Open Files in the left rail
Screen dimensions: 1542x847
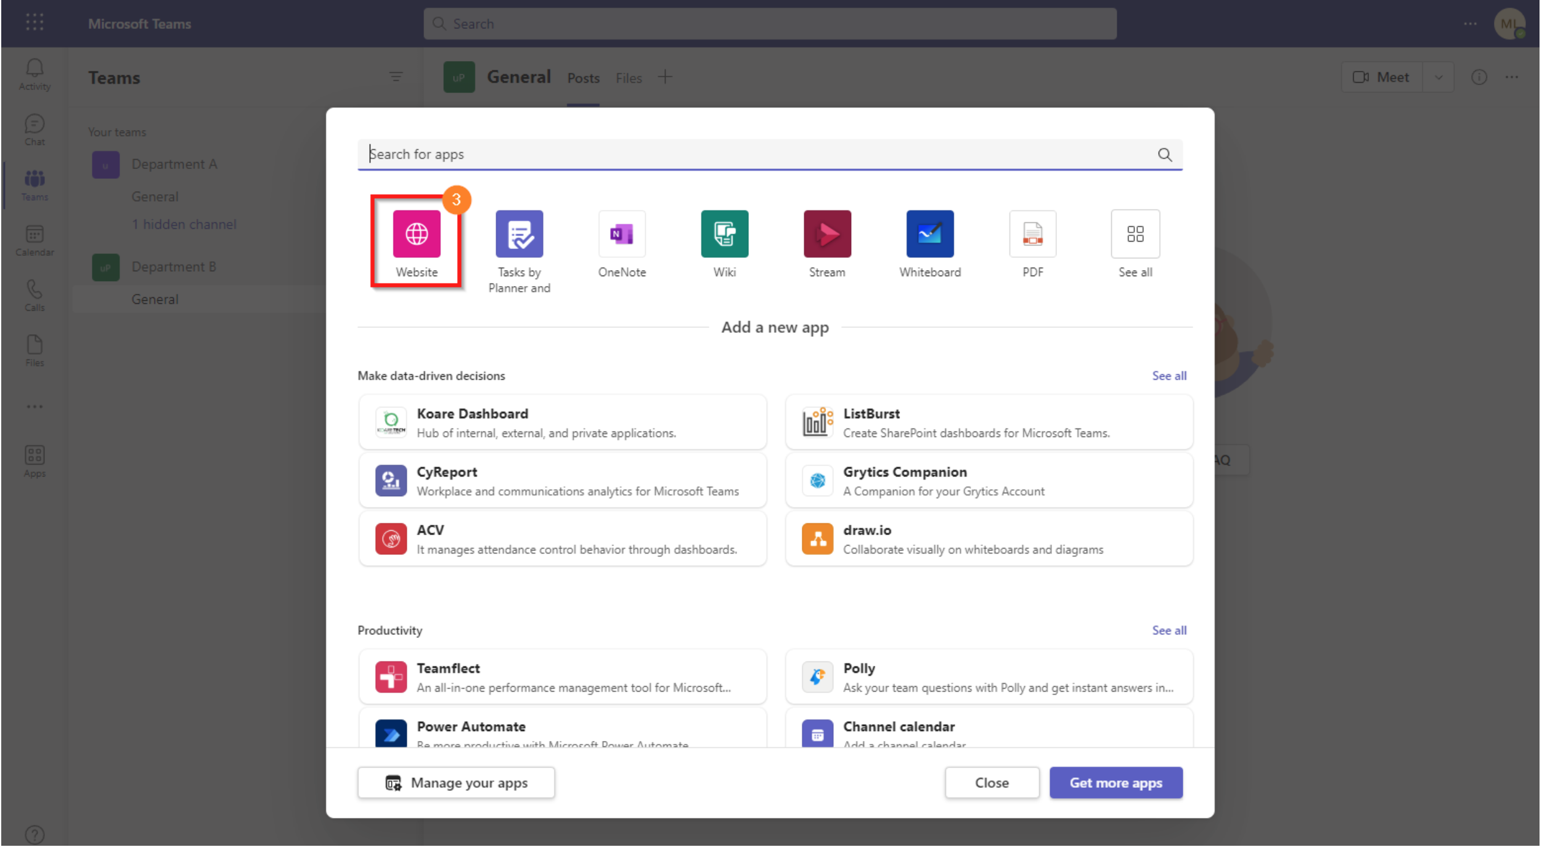click(35, 351)
